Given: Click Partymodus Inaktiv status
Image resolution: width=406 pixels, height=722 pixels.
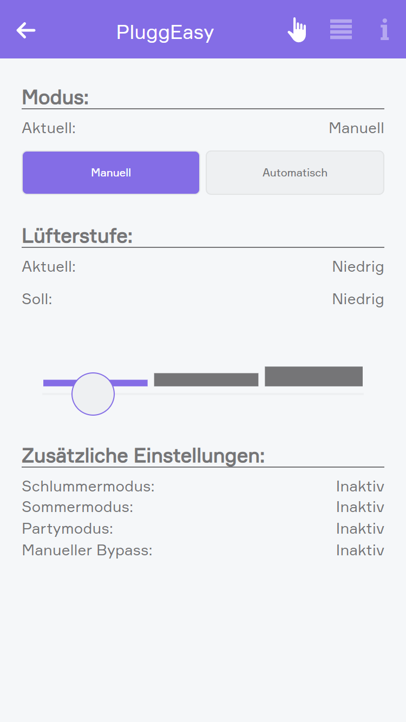Looking at the screenshot, I should click(360, 529).
